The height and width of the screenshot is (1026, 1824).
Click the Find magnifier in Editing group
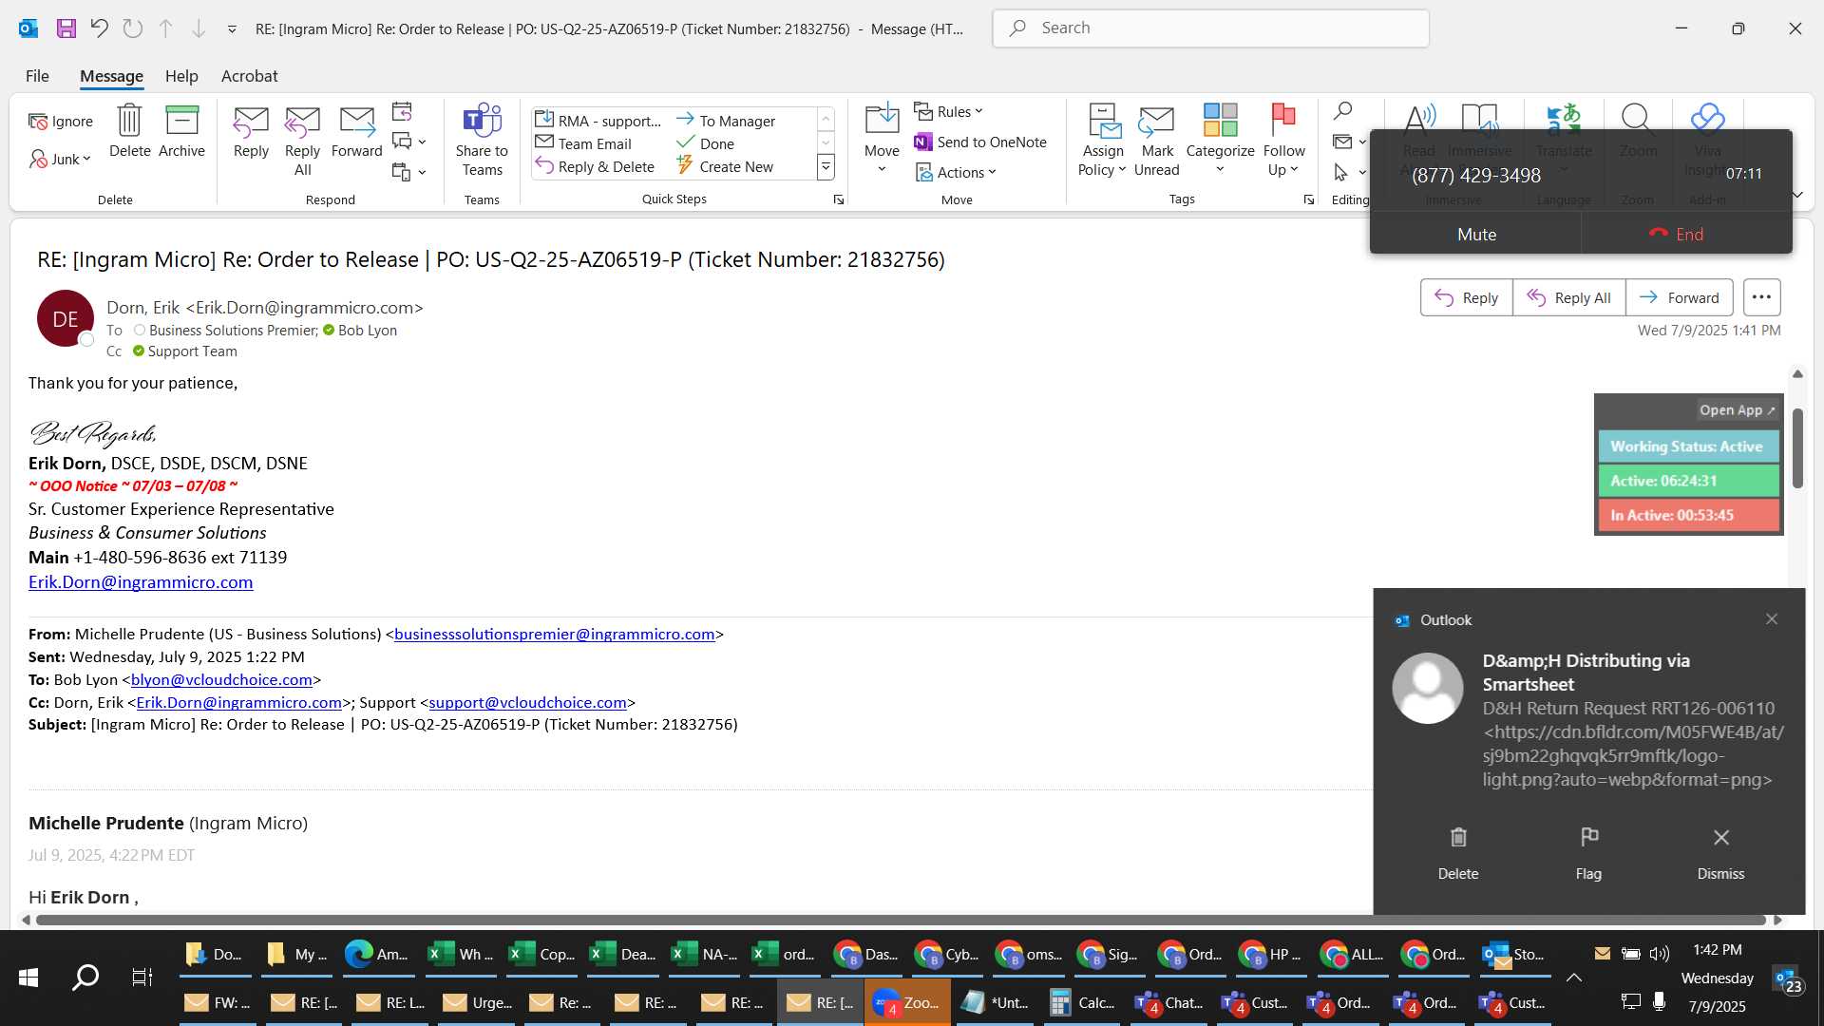(1342, 111)
